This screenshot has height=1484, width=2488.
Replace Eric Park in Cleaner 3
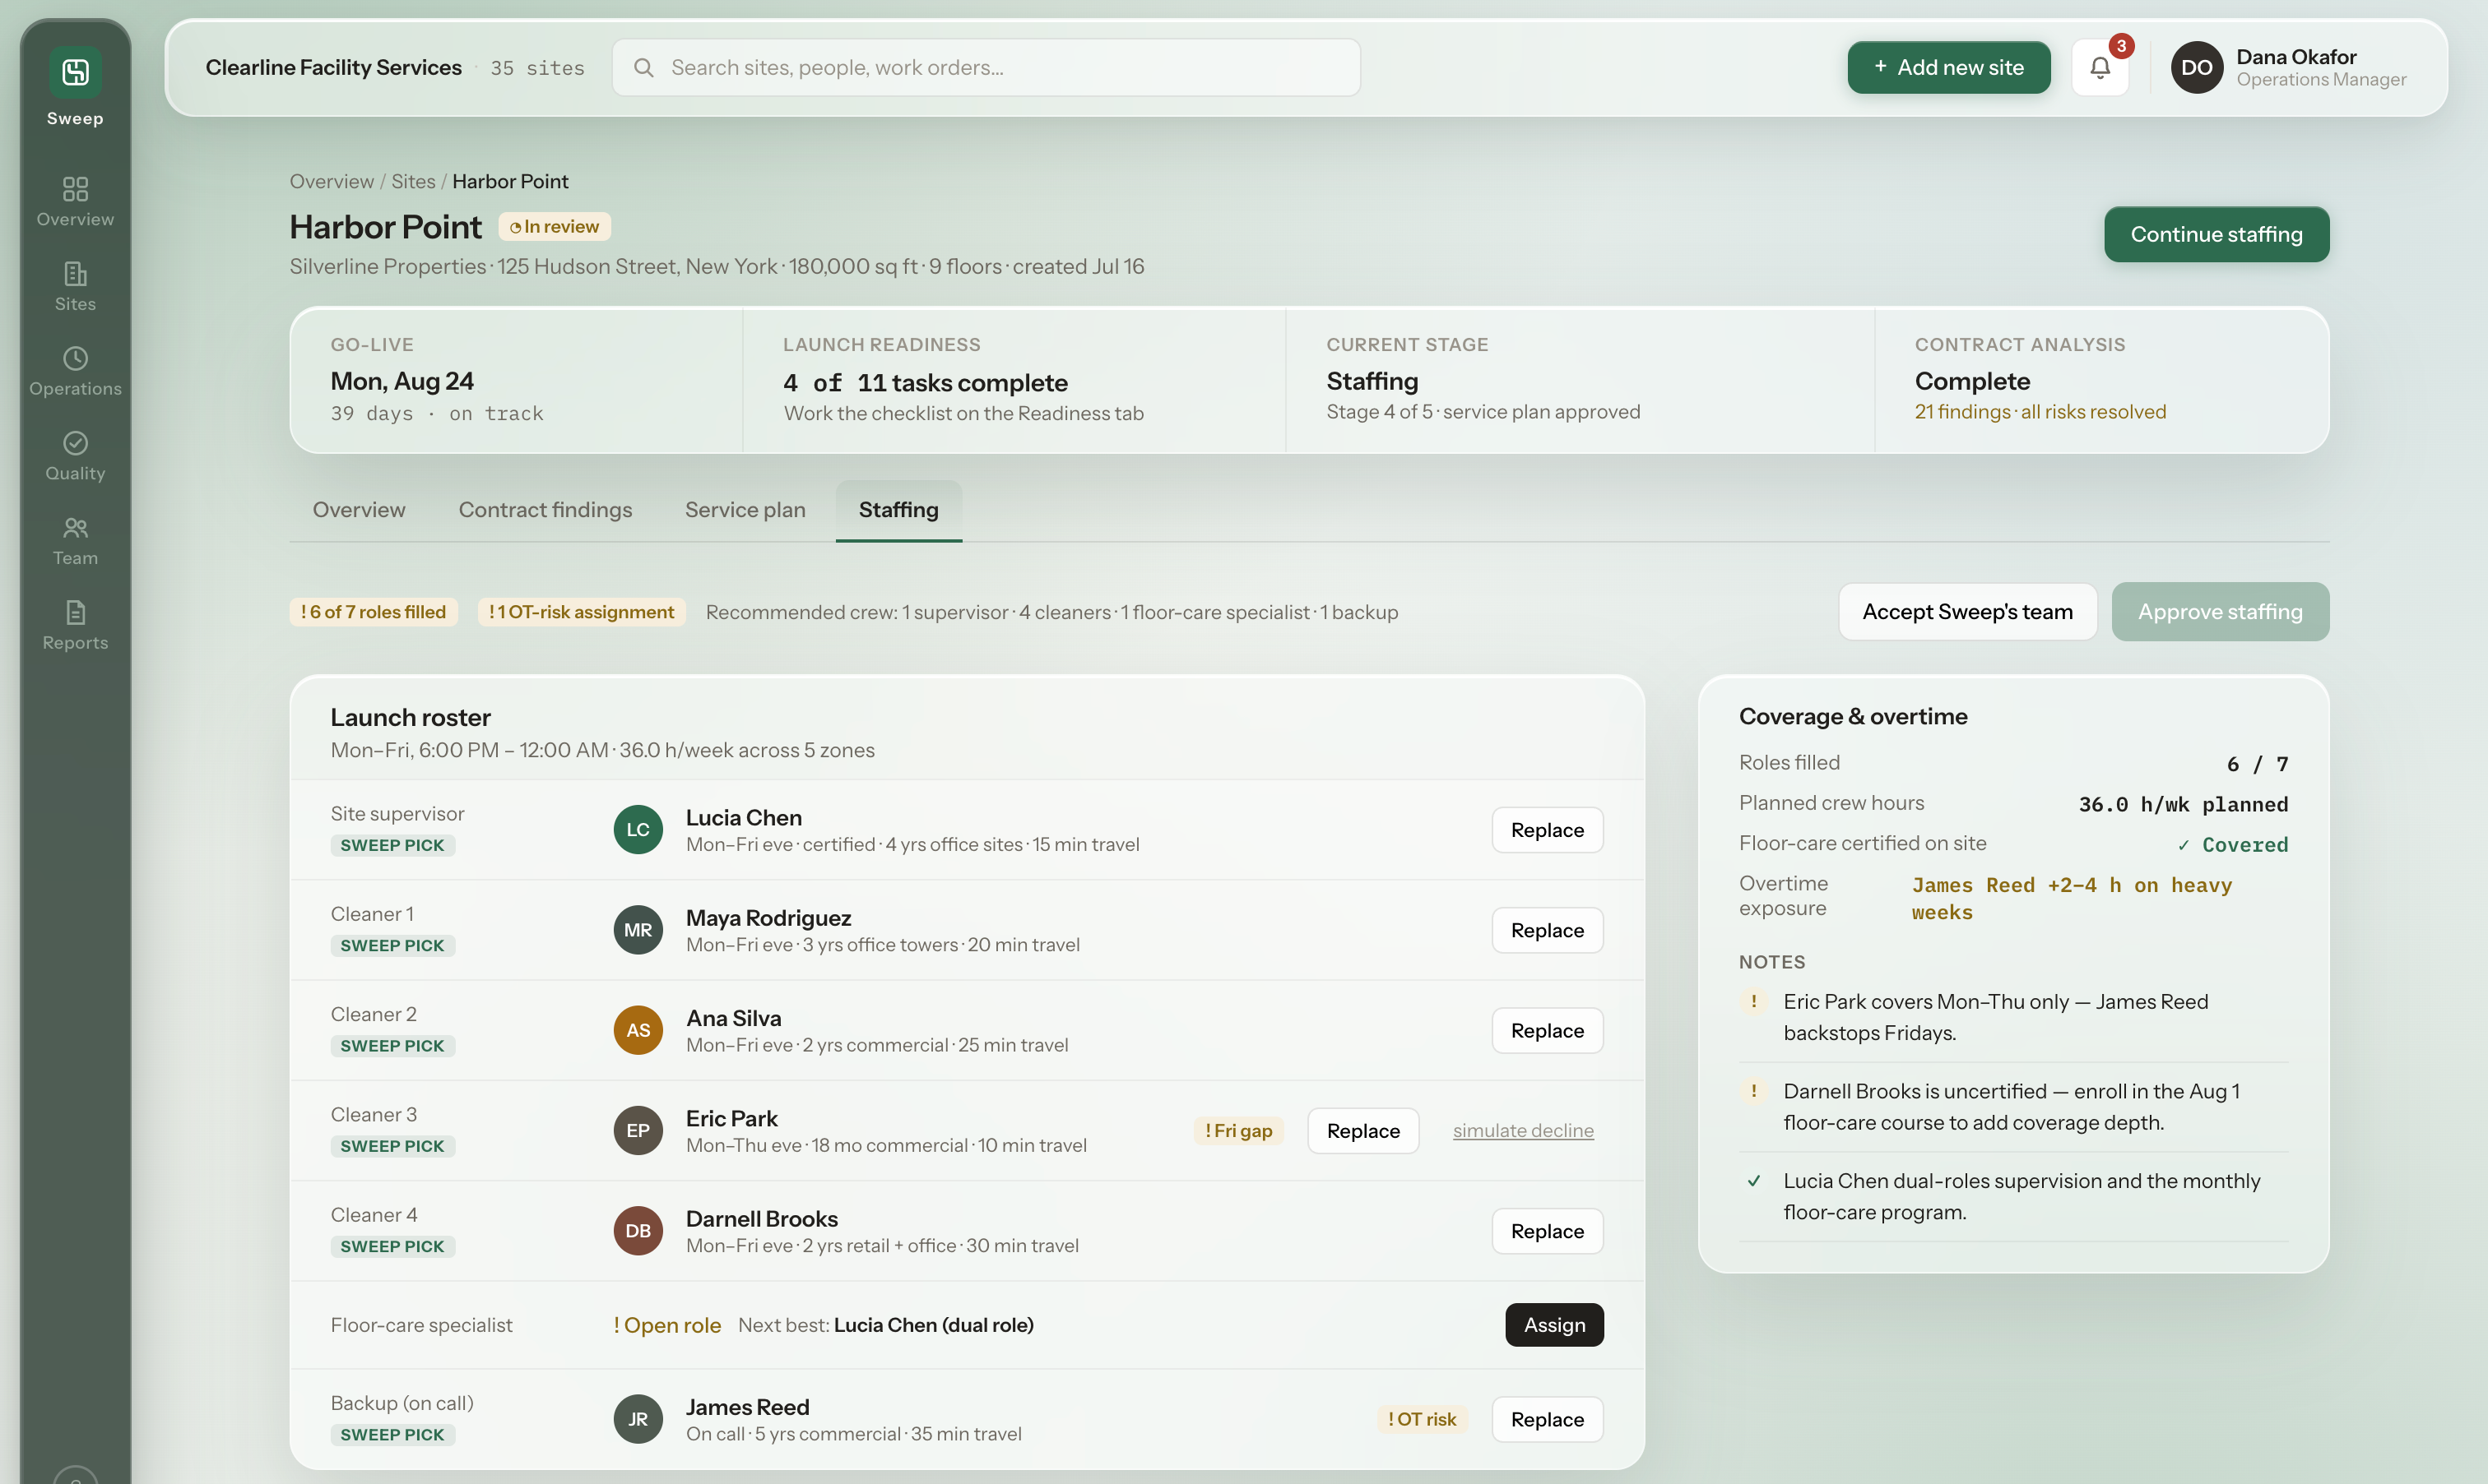click(1362, 1130)
